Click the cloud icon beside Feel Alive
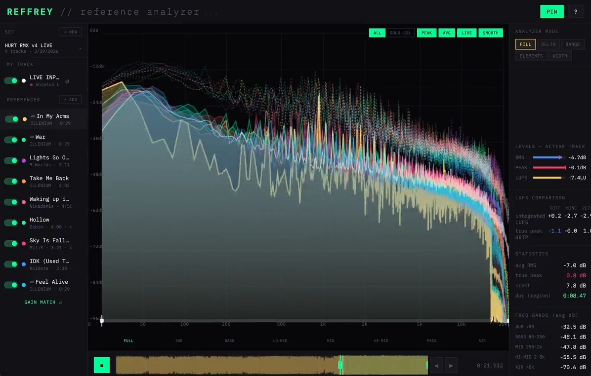Viewport: 591px width, 376px height. tap(33, 282)
